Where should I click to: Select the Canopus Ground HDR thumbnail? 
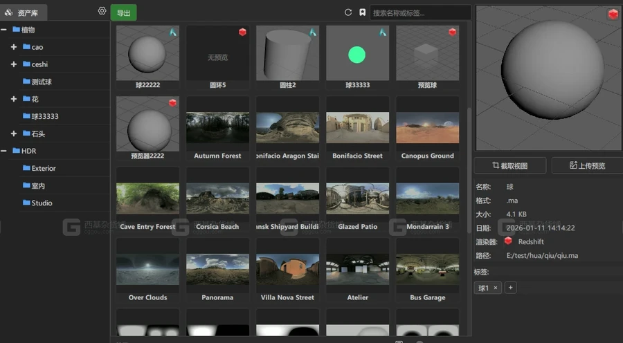click(428, 127)
